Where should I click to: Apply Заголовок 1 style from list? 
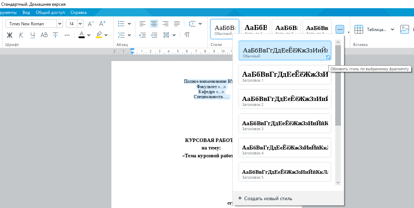tap(285, 75)
